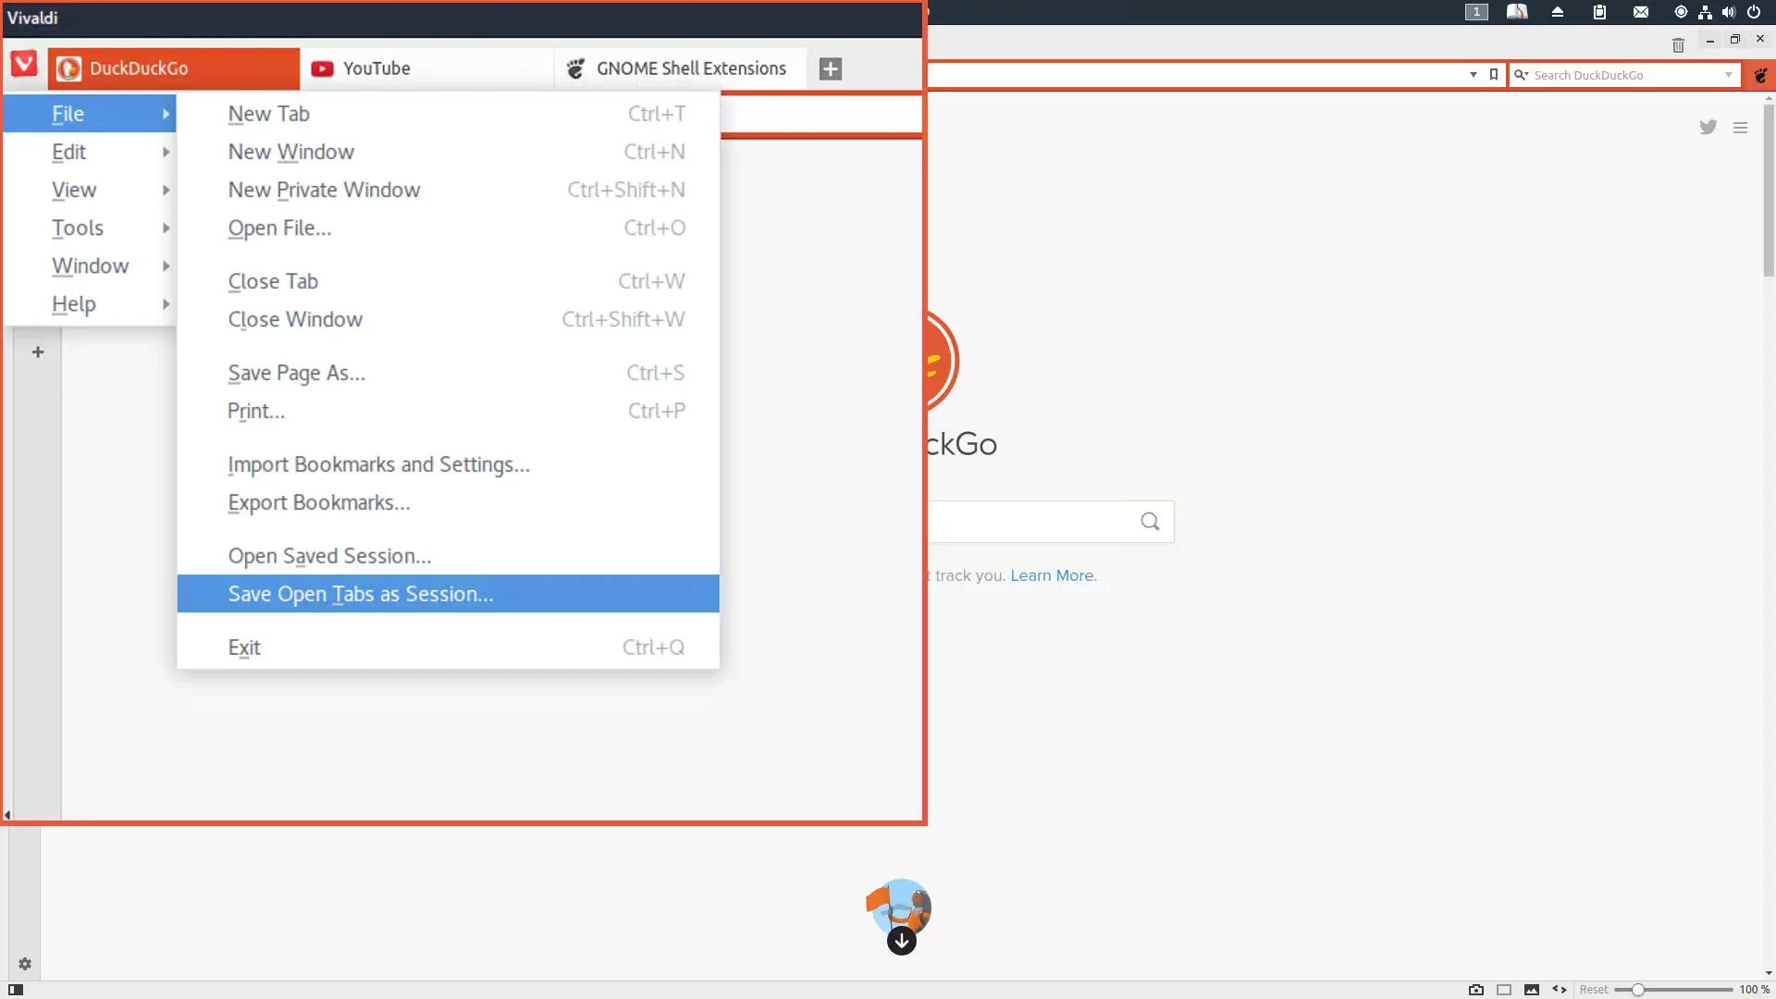Open the closed tabs trash bin
The height and width of the screenshot is (999, 1776).
point(1678,44)
